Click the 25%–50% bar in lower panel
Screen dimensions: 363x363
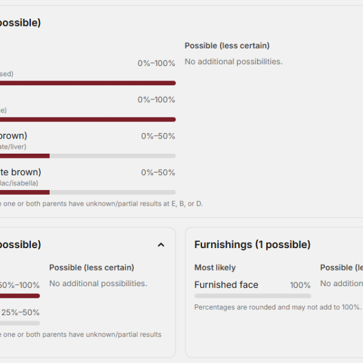(20, 323)
